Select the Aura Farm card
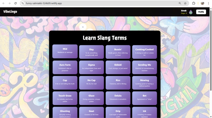 pos(65,67)
